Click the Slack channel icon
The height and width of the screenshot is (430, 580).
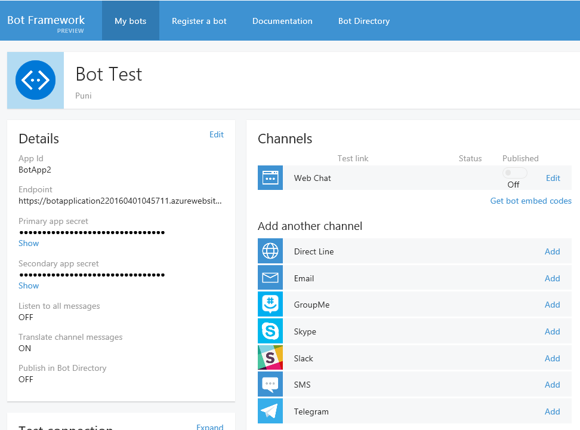click(x=270, y=358)
